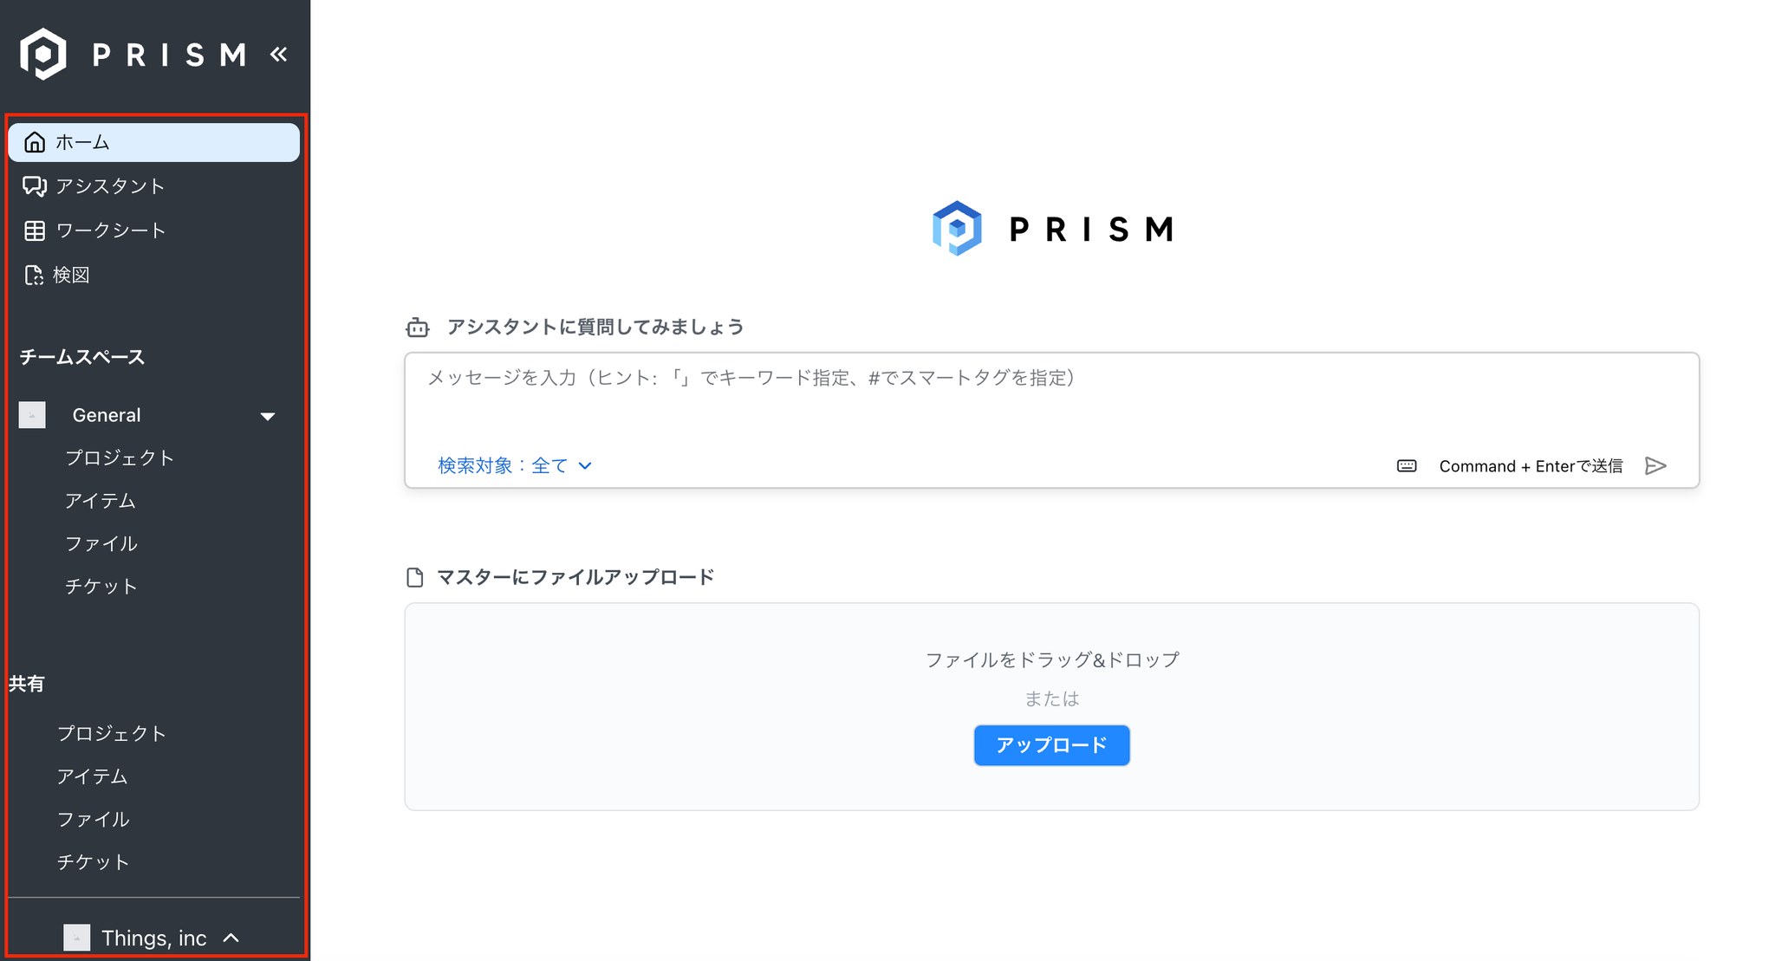The height and width of the screenshot is (961, 1775).
Task: Click the keyboard shortcut icon beside Command + Enter
Action: point(1407,466)
